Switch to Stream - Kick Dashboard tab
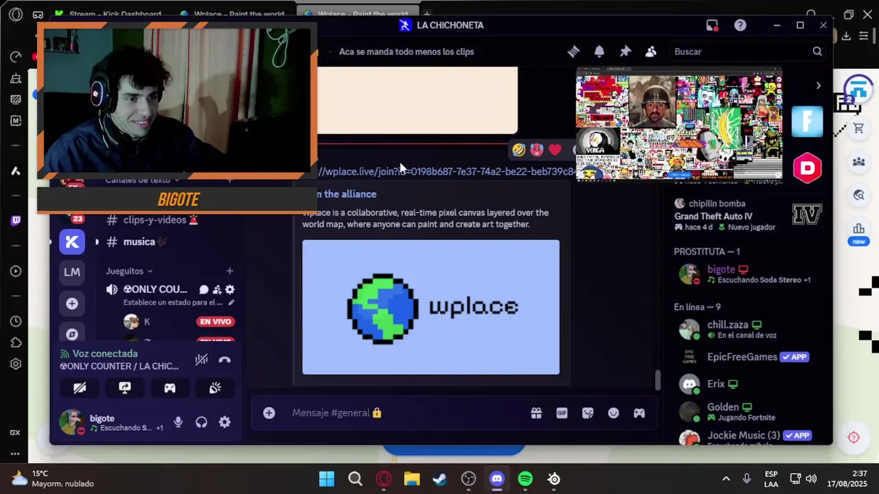The height and width of the screenshot is (494, 879). tap(108, 14)
